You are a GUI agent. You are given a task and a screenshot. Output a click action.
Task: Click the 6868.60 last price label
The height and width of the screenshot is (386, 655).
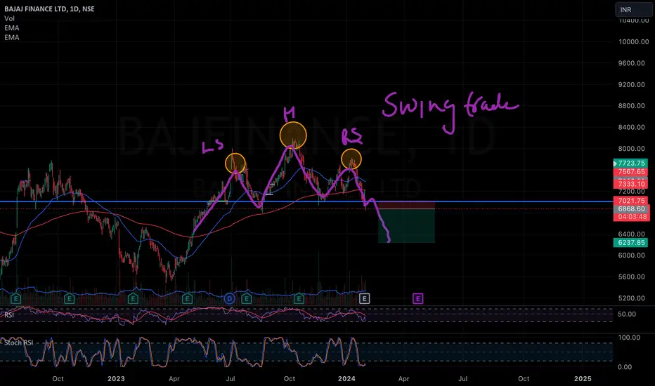pyautogui.click(x=631, y=208)
